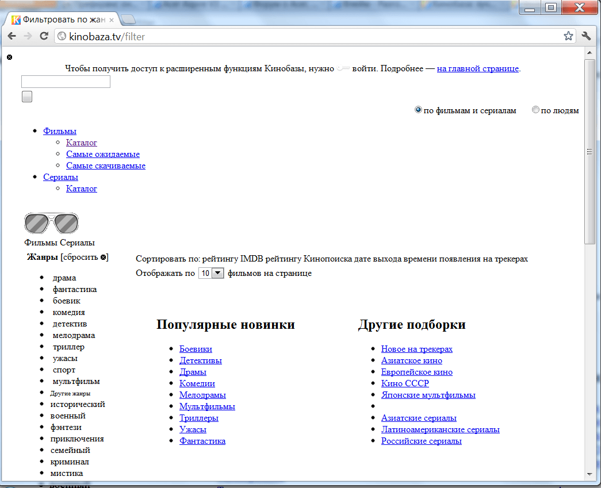Select the 'фантастика' genre filter
The width and height of the screenshot is (601, 488).
(75, 289)
